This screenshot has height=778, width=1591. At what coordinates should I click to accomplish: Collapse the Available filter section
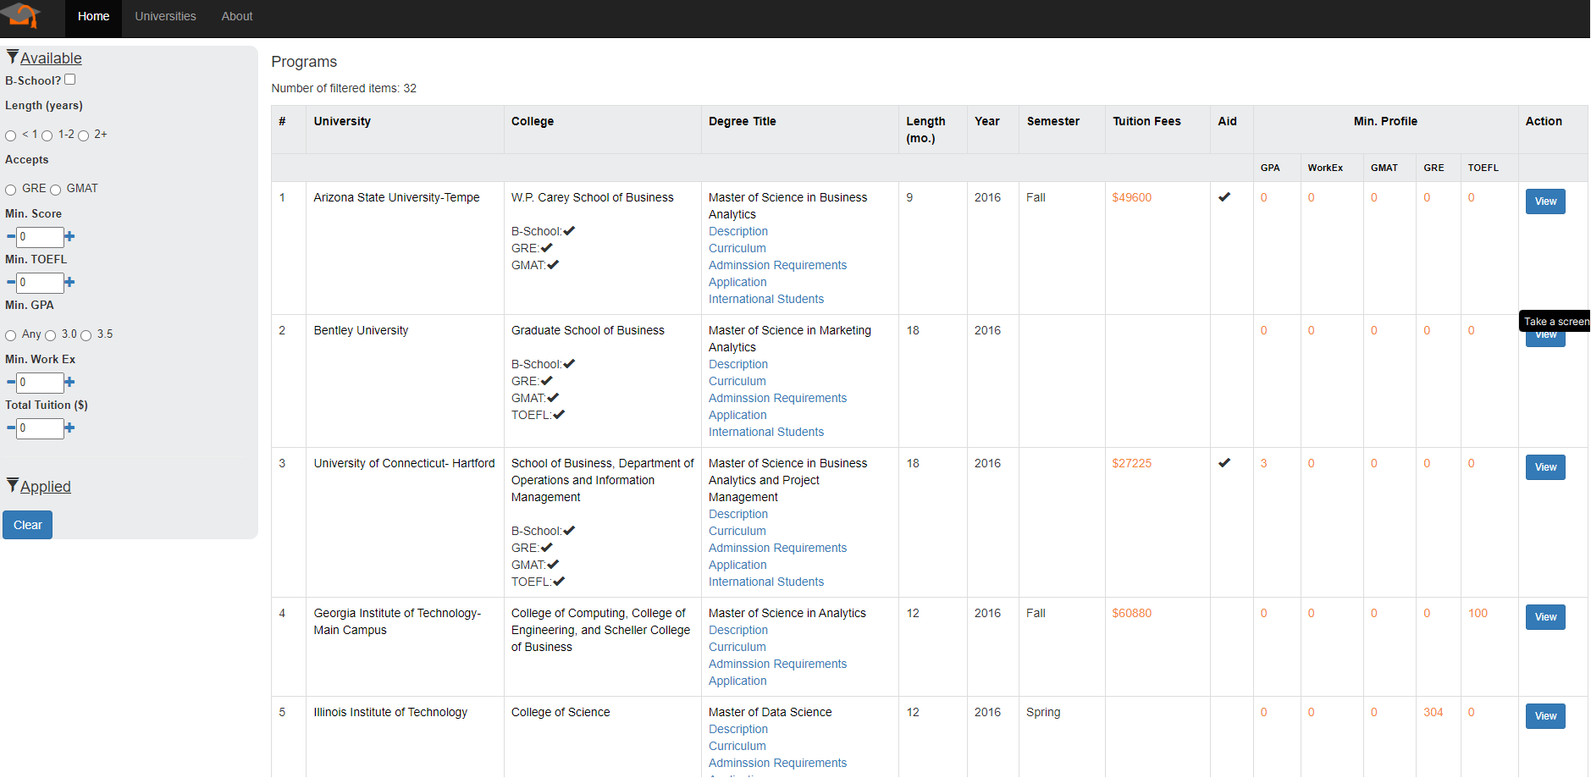[52, 58]
